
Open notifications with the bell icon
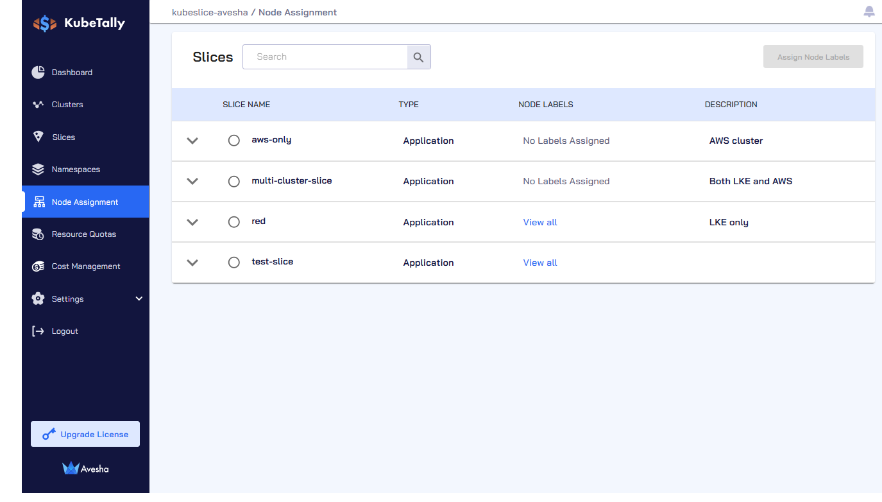[869, 12]
